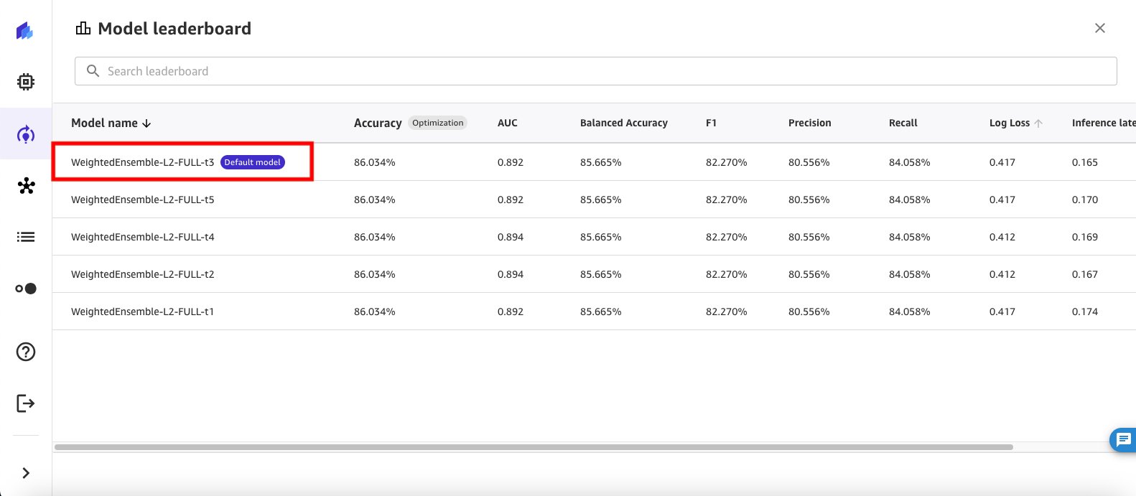Click the log out icon in sidebar
Image resolution: width=1136 pixels, height=496 pixels.
pyautogui.click(x=26, y=403)
